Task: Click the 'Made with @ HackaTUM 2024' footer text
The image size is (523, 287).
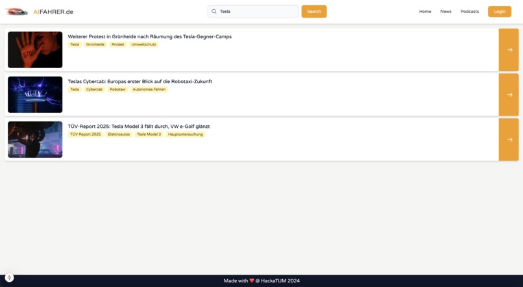Action: coord(262,281)
